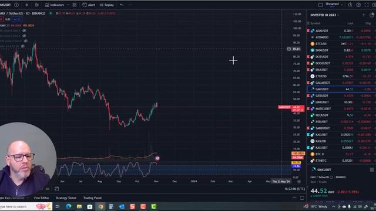Click the red GMXUSDT price label on axis

point(284,107)
